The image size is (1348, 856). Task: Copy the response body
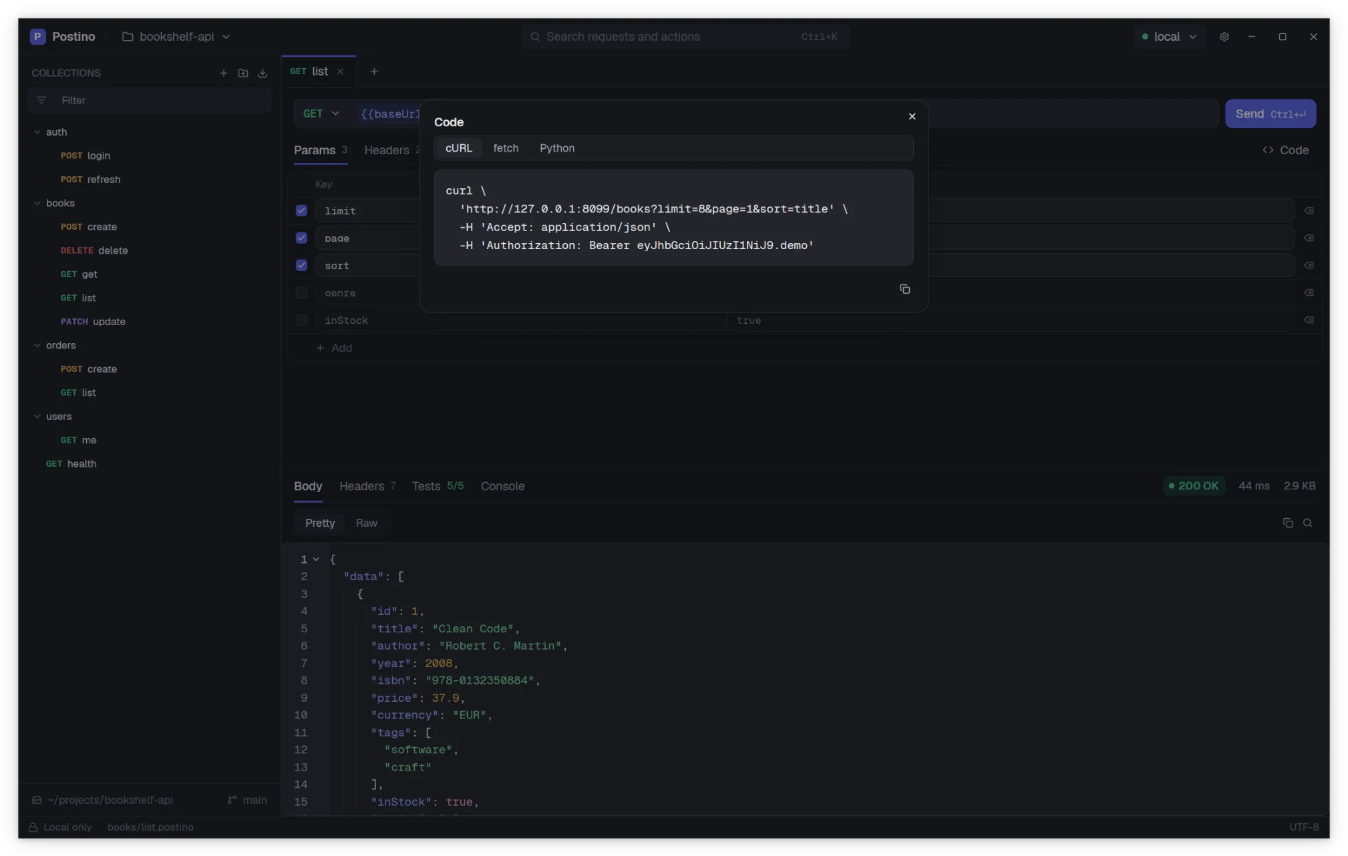point(1287,523)
